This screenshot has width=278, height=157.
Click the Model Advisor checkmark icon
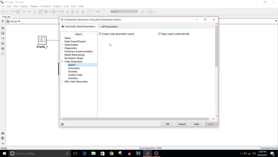(143, 11)
